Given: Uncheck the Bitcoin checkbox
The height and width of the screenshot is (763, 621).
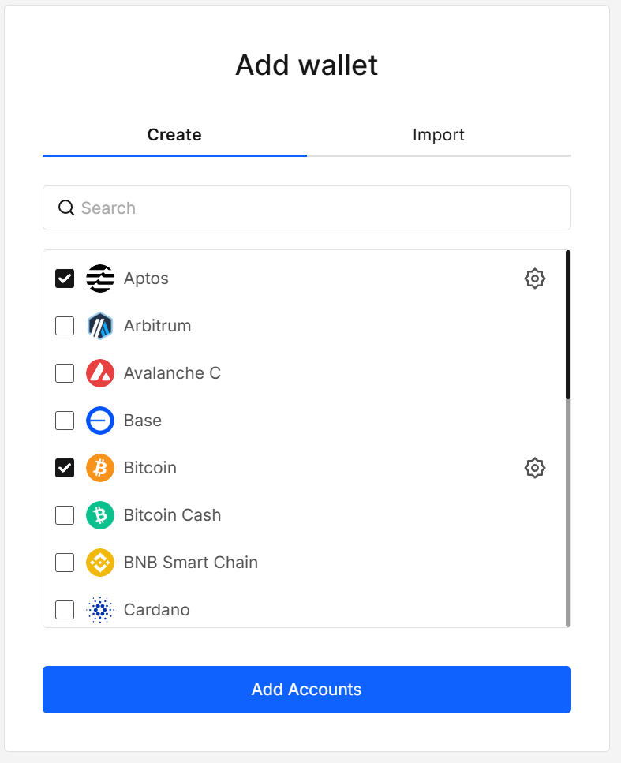Looking at the screenshot, I should 64,468.
